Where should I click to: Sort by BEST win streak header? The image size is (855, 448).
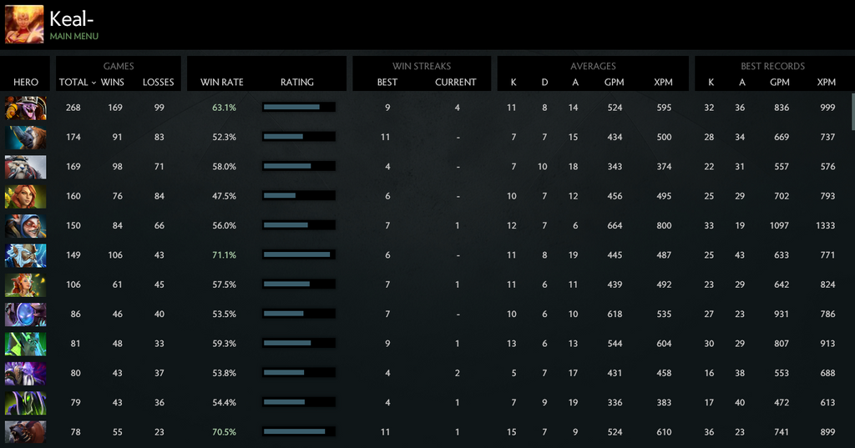[387, 83]
